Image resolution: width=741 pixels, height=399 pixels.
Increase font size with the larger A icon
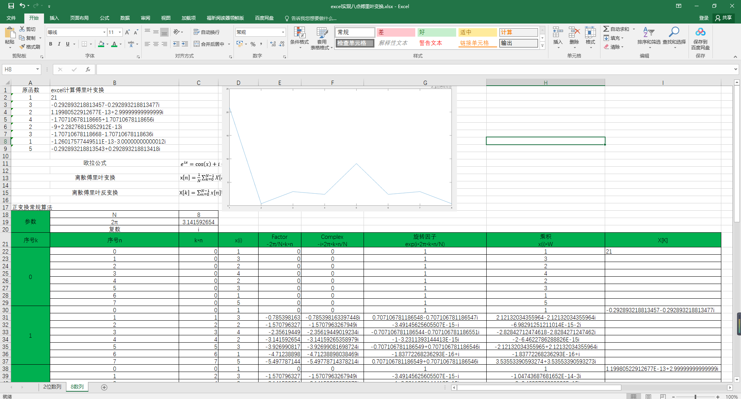127,32
